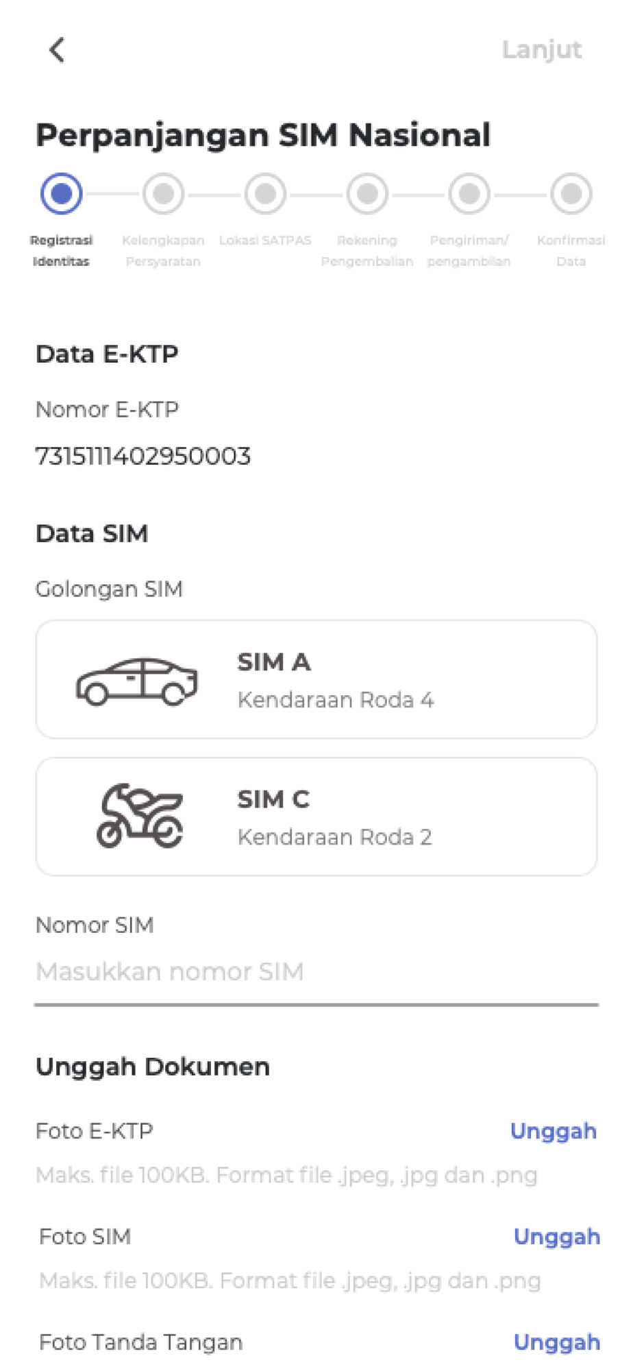Image resolution: width=633 pixels, height=1371 pixels.
Task: Tap the Konfirmasi Data step label
Action: pyautogui.click(x=571, y=251)
